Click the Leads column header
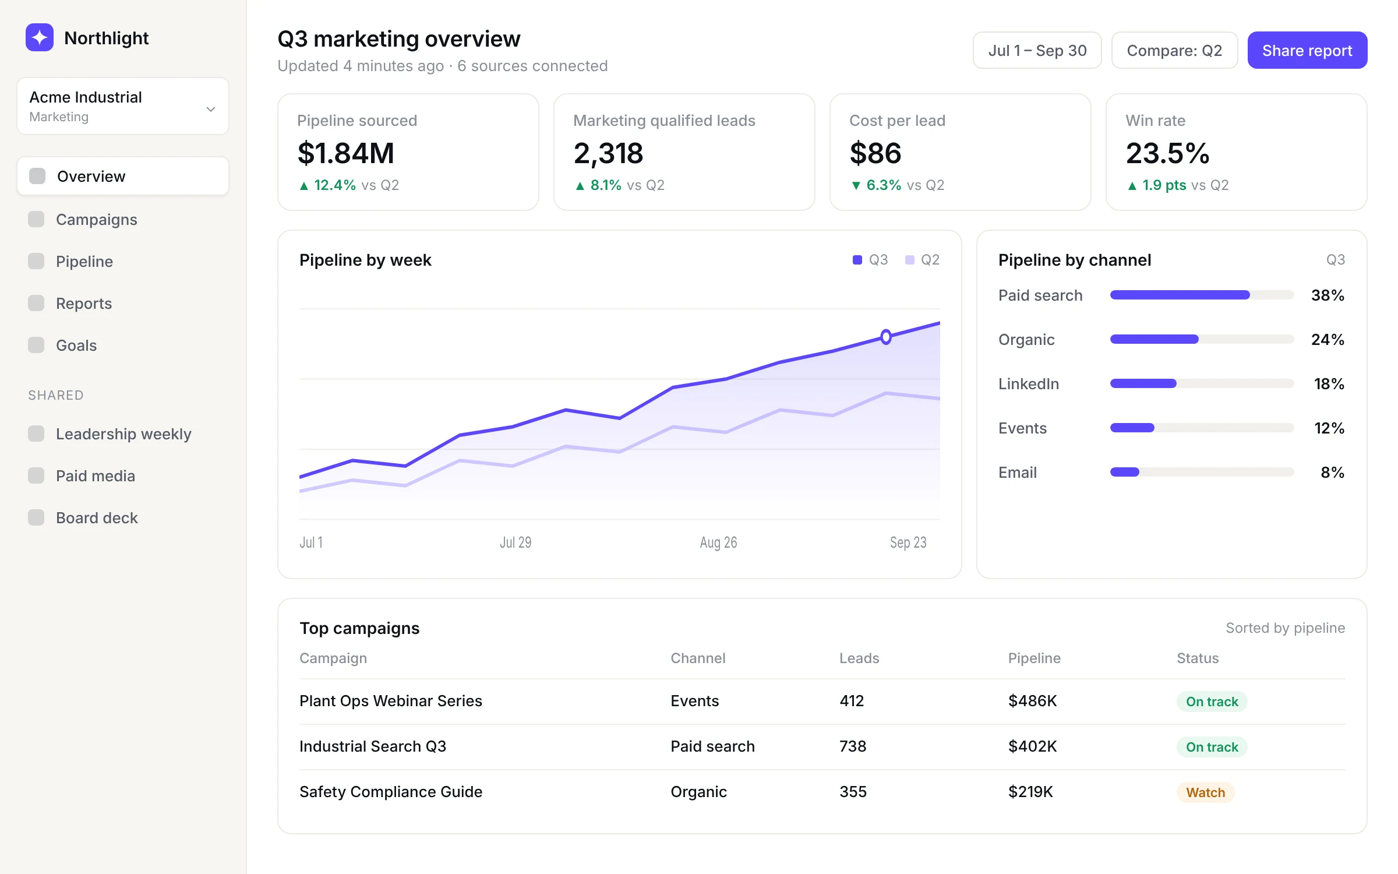Viewport: 1398px width, 874px height. pos(859,658)
